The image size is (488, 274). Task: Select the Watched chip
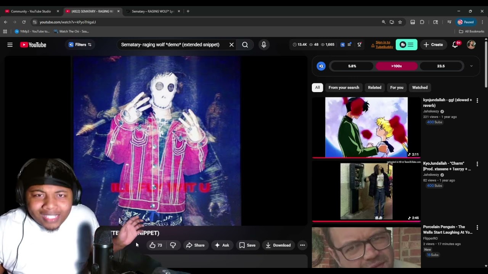pos(420,88)
